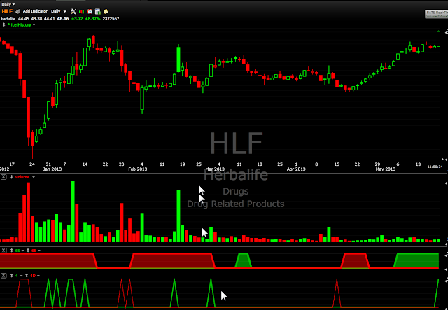
Task: Click the Herbalife company name in quote line
Action: click(8, 19)
